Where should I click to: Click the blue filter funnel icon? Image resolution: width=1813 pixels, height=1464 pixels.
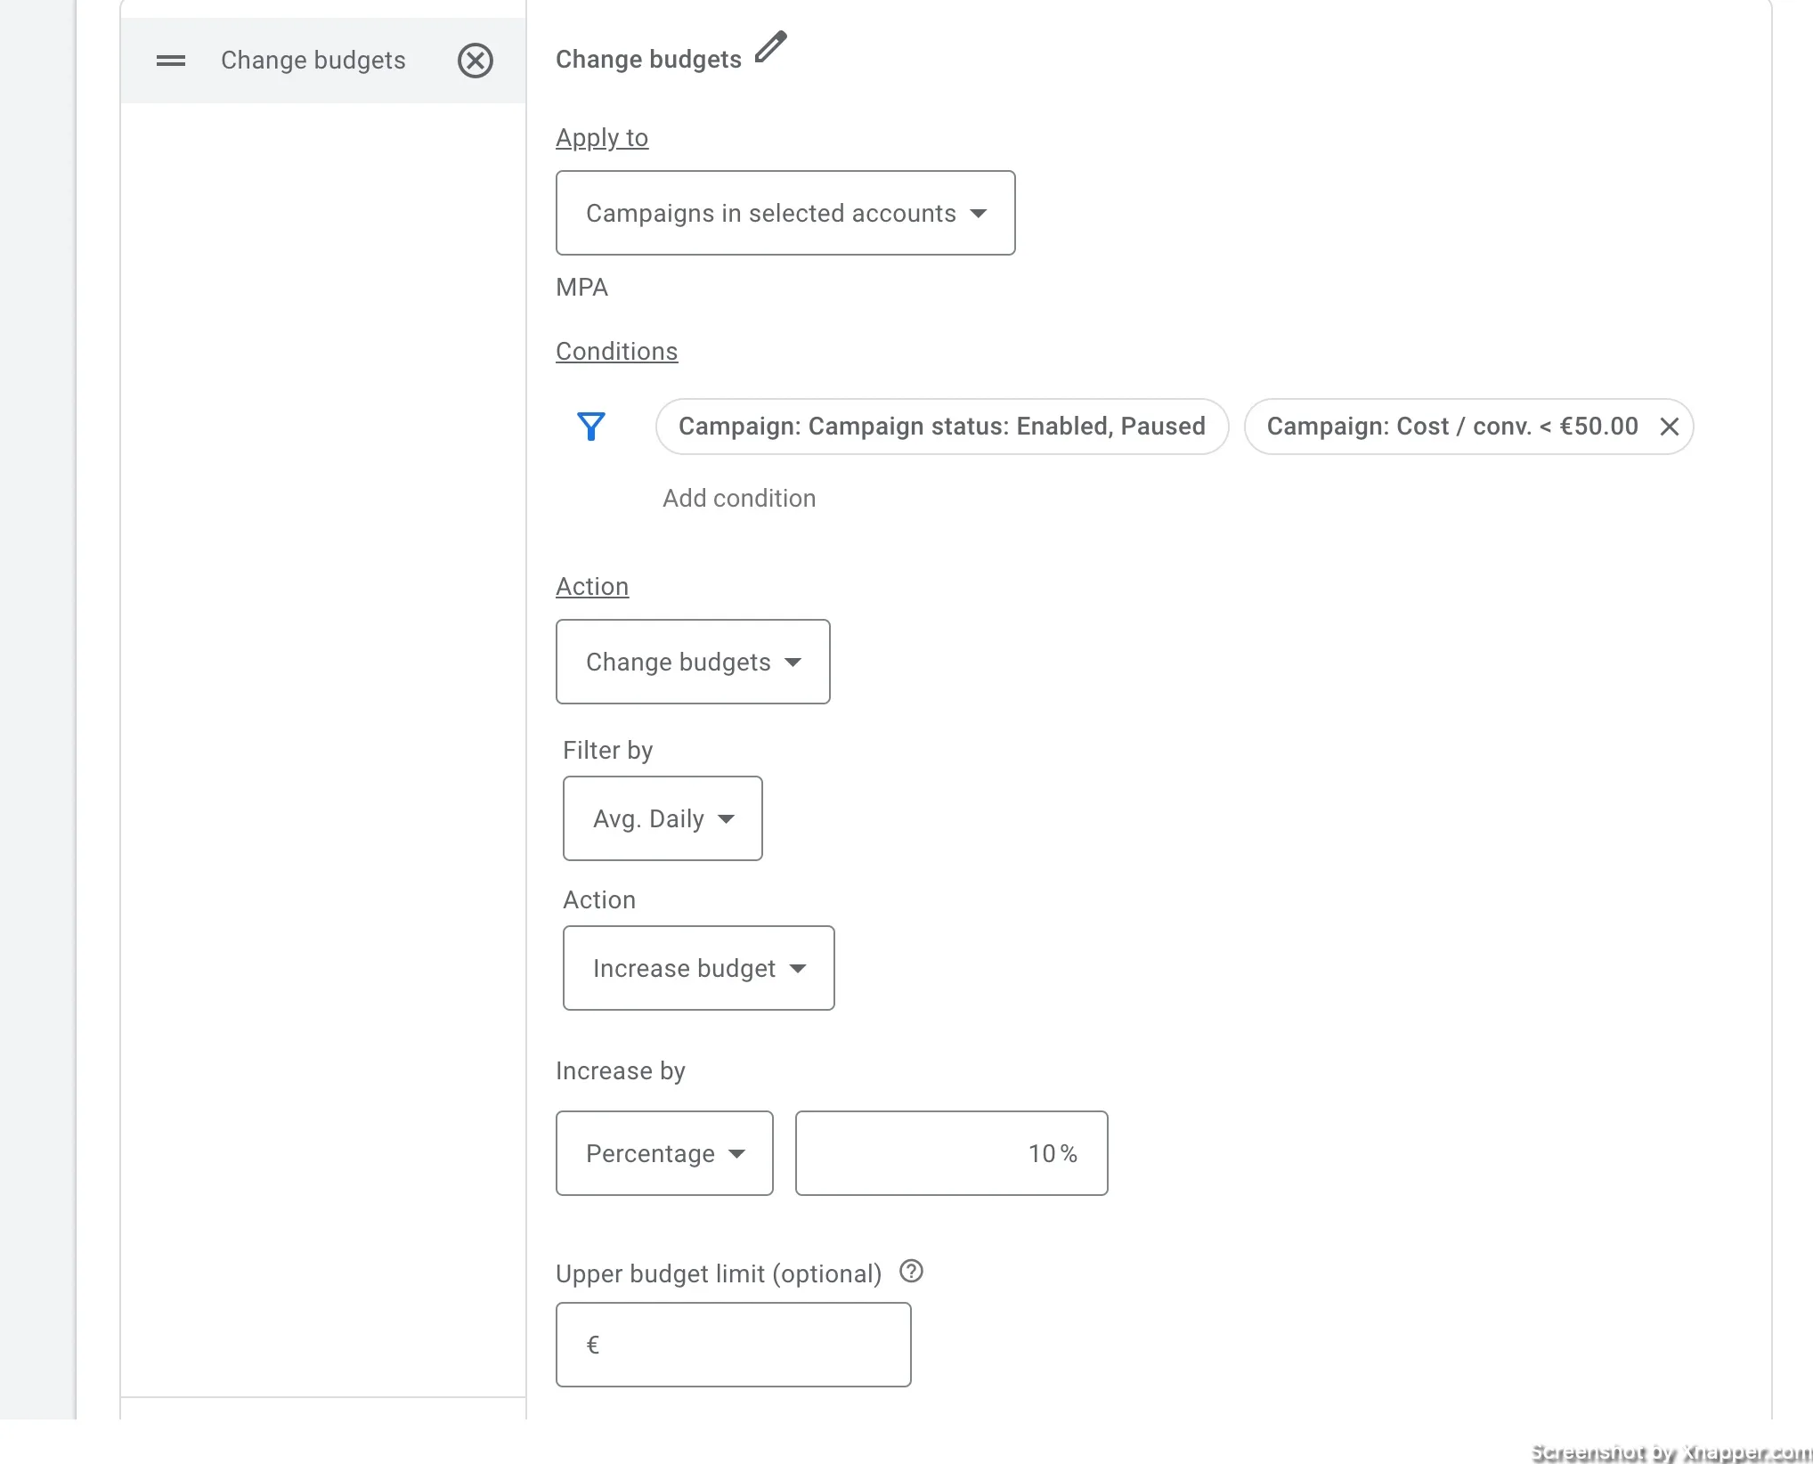(591, 427)
